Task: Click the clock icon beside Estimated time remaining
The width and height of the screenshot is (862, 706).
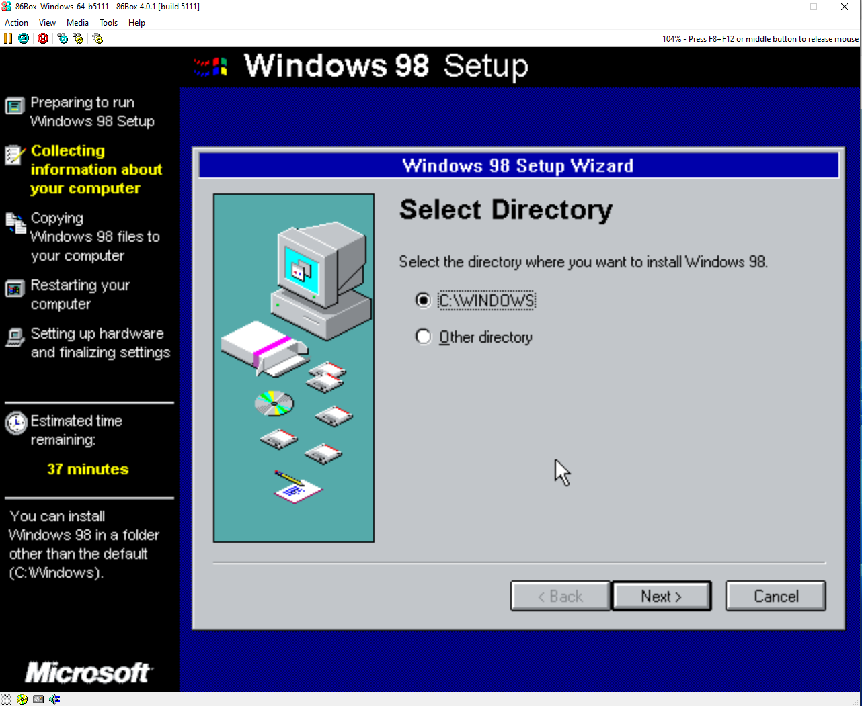Action: [x=16, y=423]
